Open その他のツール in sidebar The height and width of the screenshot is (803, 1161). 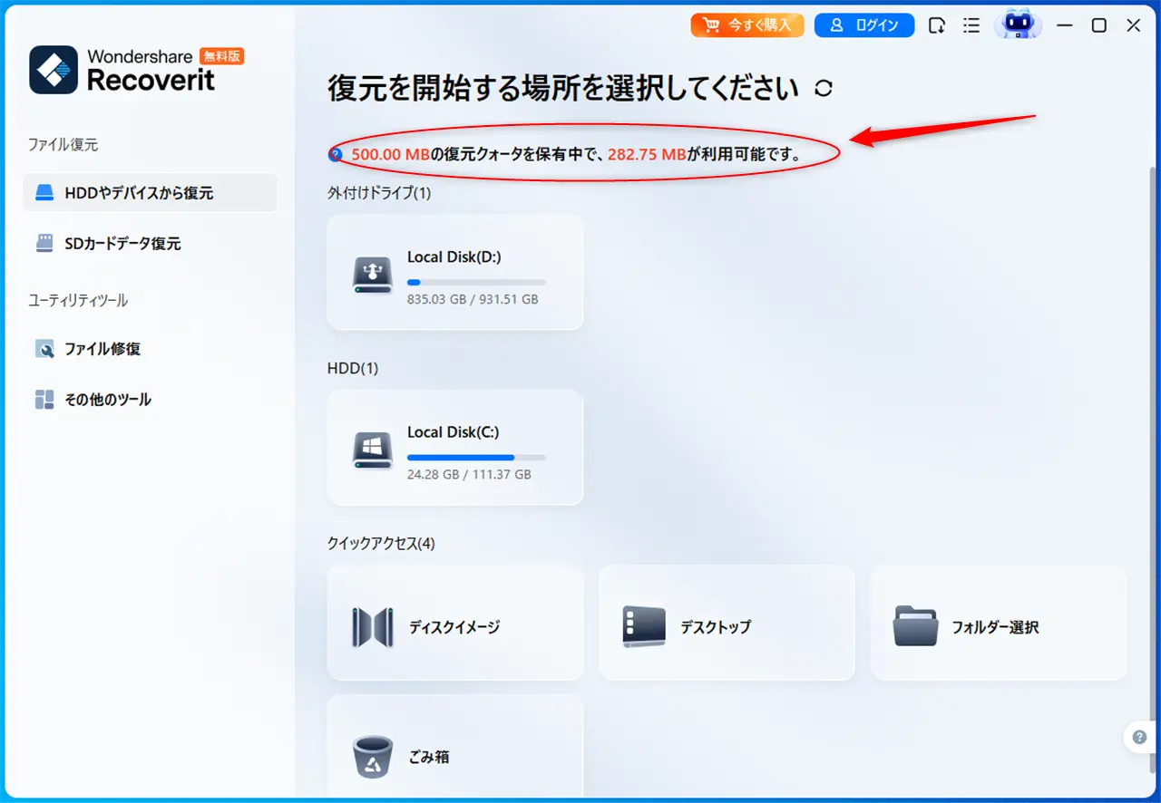[x=150, y=400]
